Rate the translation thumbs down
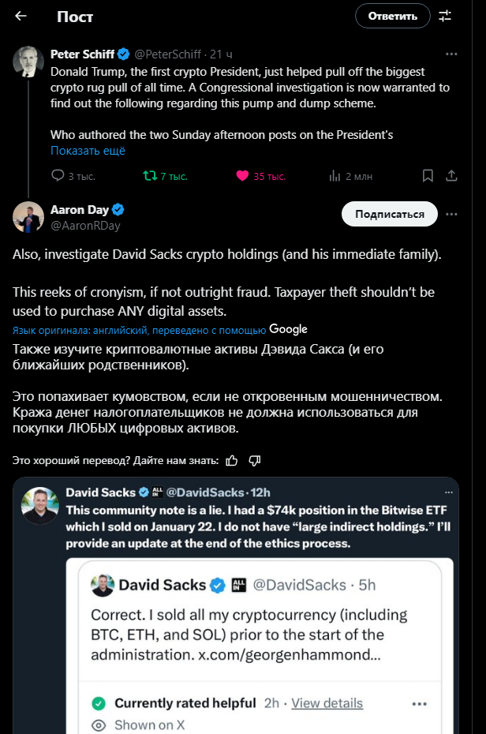The image size is (486, 734). [254, 460]
